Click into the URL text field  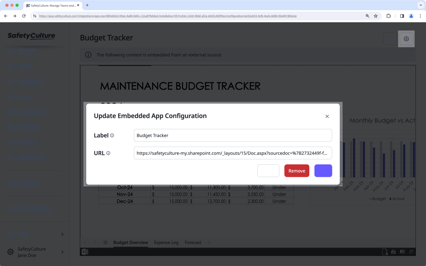click(233, 153)
